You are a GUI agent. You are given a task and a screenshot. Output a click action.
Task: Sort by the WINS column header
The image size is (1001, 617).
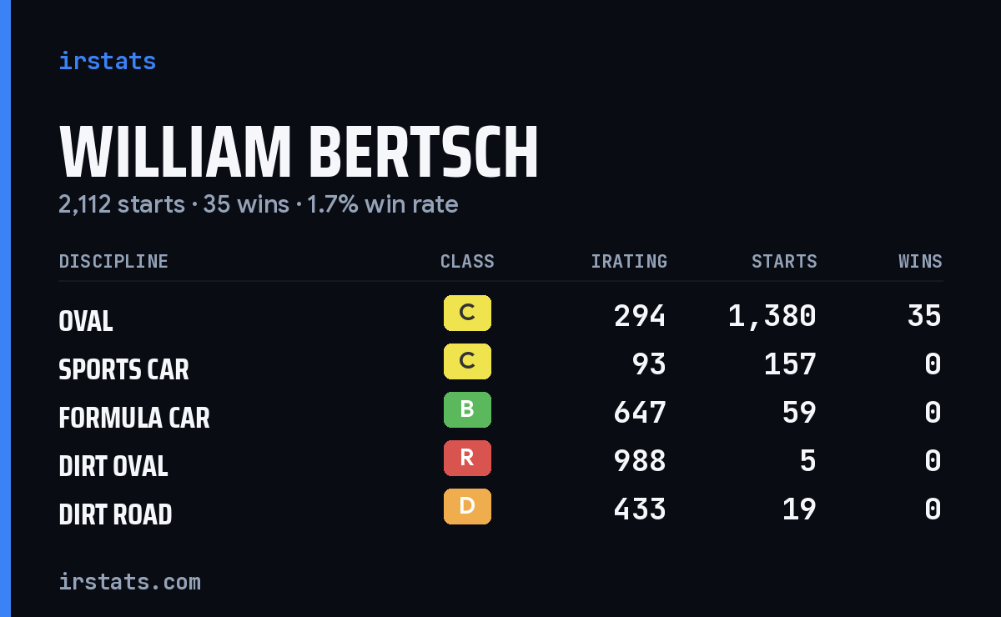(x=920, y=262)
